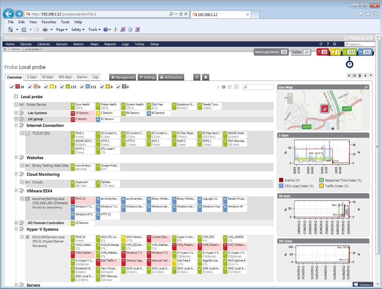
Task: Collapse the Cloud Monitoring group
Action: point(16,174)
